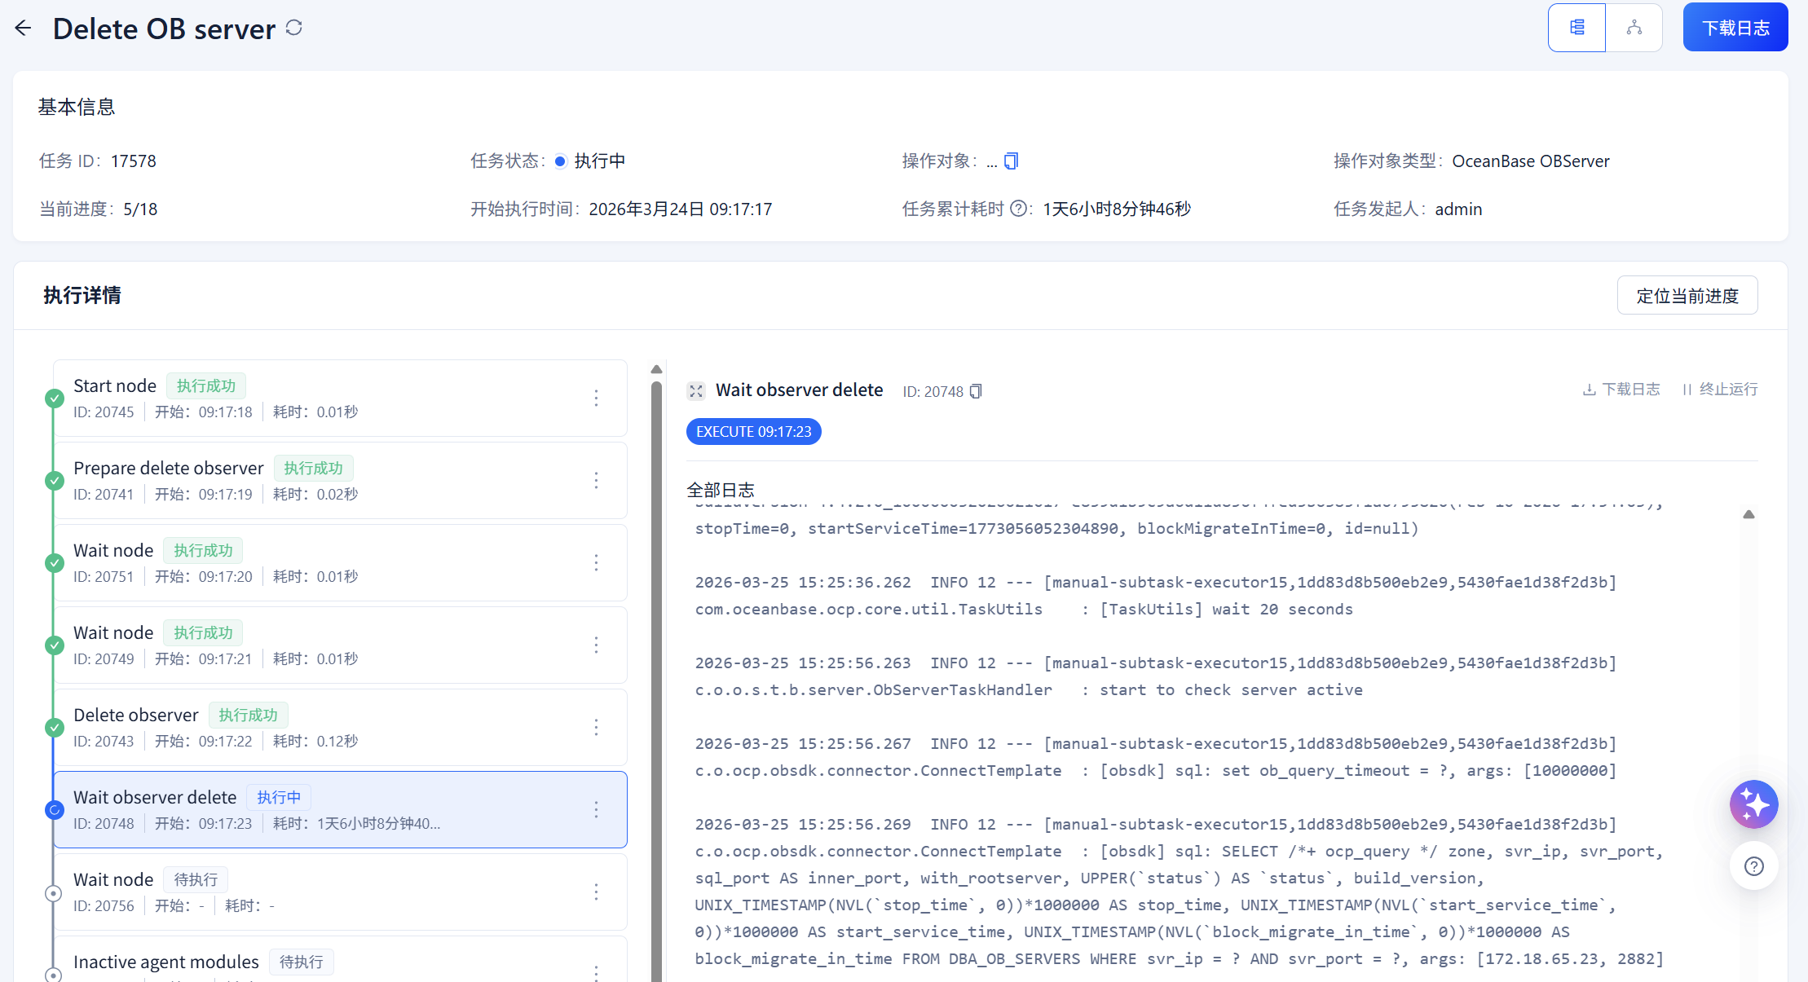The width and height of the screenshot is (1808, 982).
Task: Select the Inactive agent modules task
Action: coord(166,962)
